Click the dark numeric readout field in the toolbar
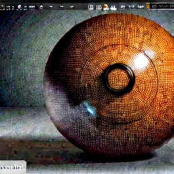 click(162, 6)
